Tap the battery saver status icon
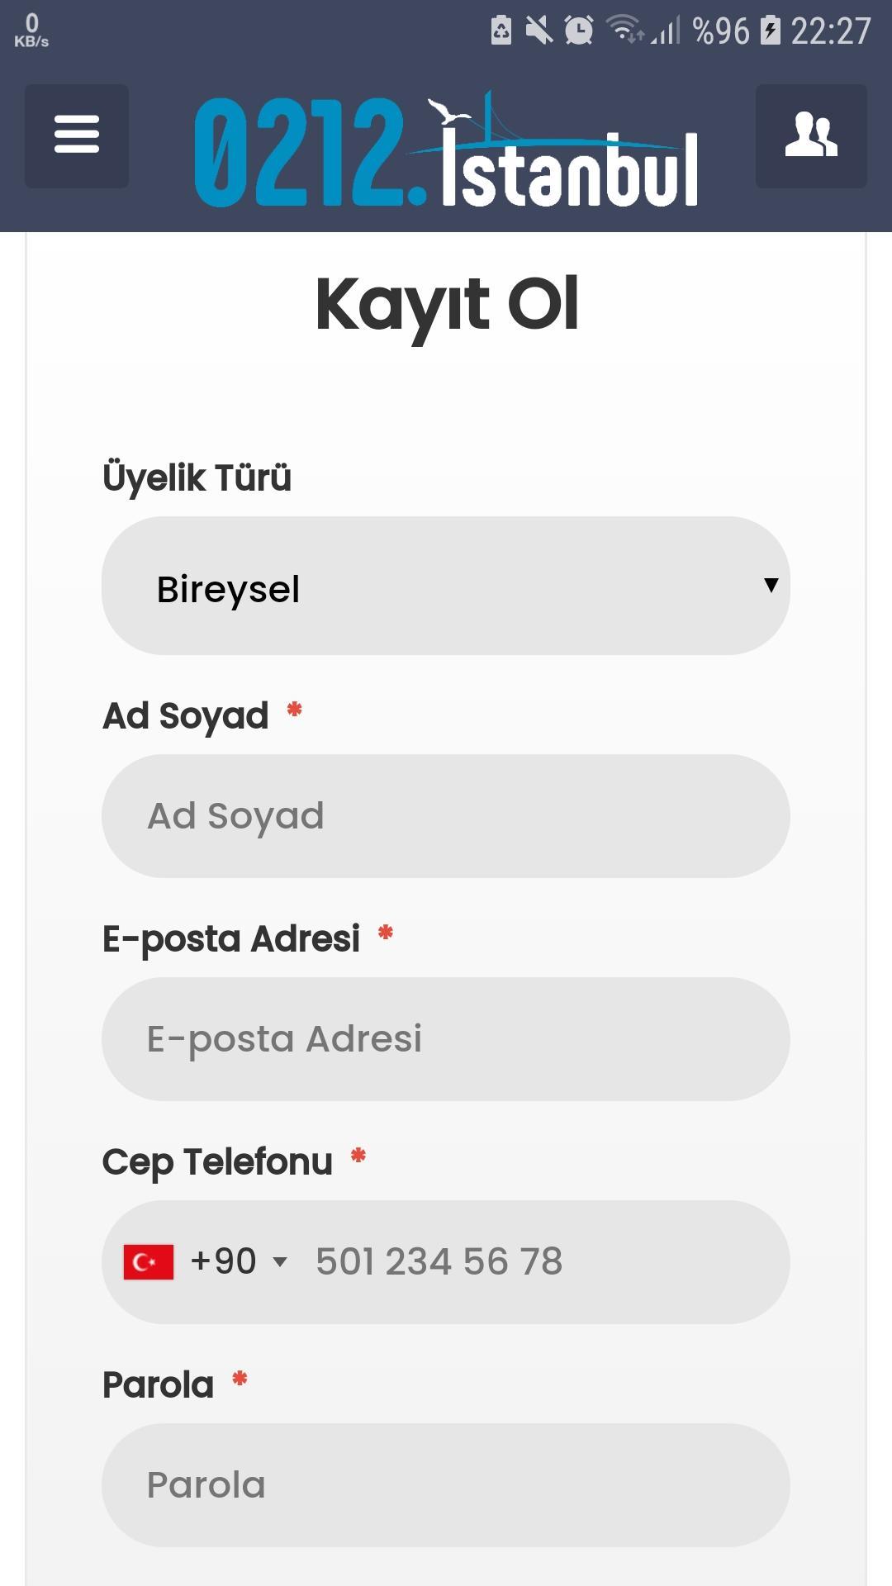This screenshot has width=892, height=1586. tap(501, 31)
